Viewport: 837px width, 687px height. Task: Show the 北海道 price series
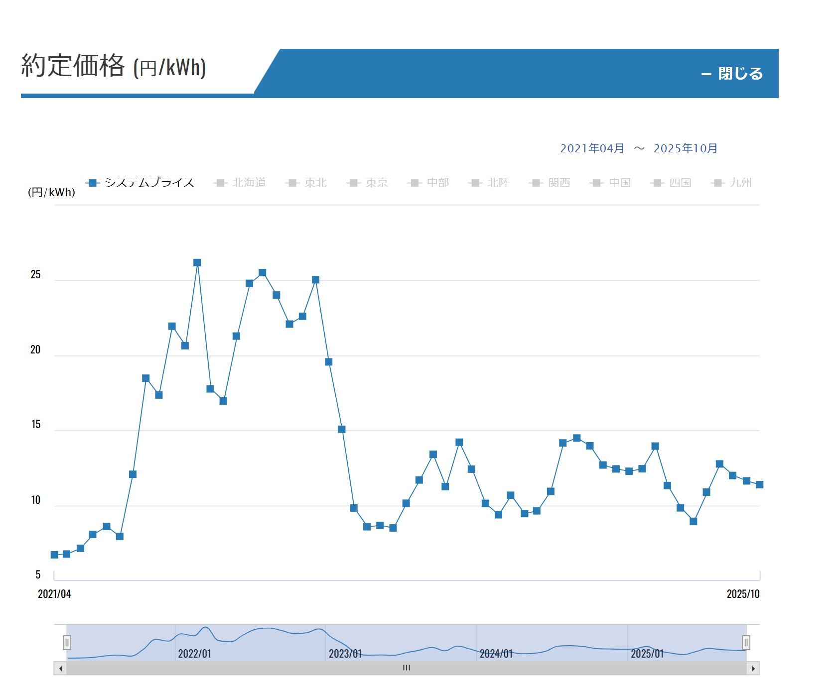[x=241, y=183]
